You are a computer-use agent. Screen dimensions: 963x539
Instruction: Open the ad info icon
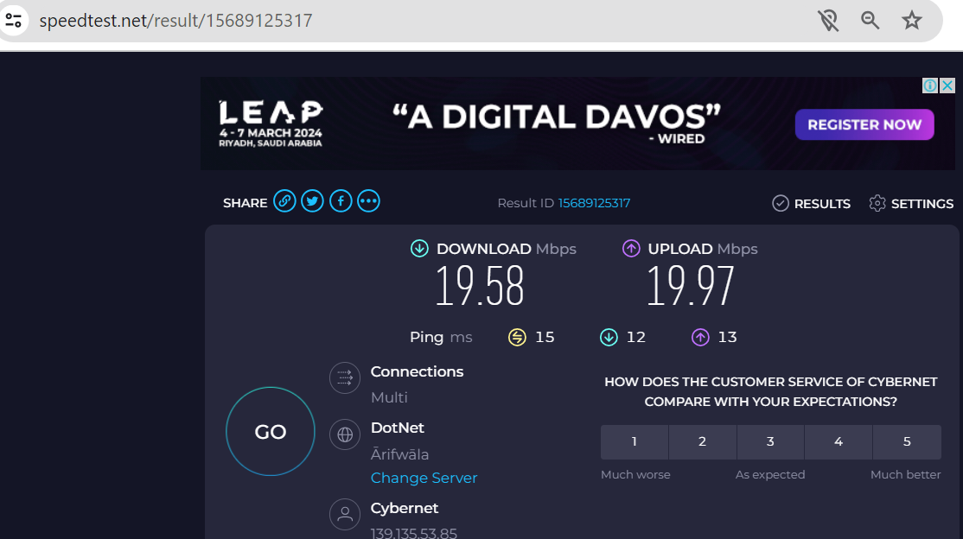tap(930, 86)
